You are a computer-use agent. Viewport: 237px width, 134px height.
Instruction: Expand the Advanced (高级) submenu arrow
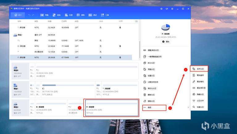[x=188, y=108]
